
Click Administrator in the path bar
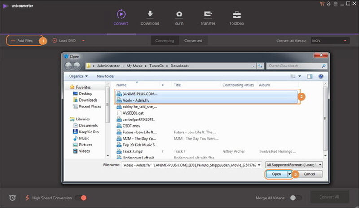click(x=109, y=66)
